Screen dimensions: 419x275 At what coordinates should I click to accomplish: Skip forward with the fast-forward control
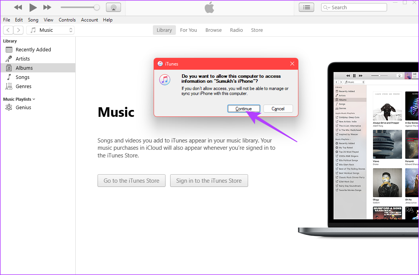click(x=47, y=7)
